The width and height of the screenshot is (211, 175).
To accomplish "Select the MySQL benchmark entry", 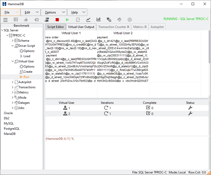I will 9,123.
